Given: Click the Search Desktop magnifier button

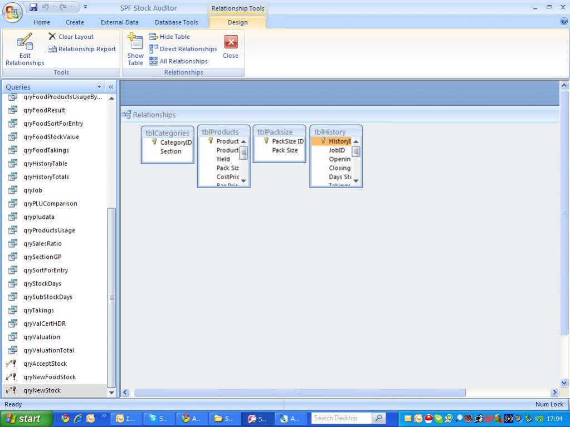Looking at the screenshot, I should point(378,418).
